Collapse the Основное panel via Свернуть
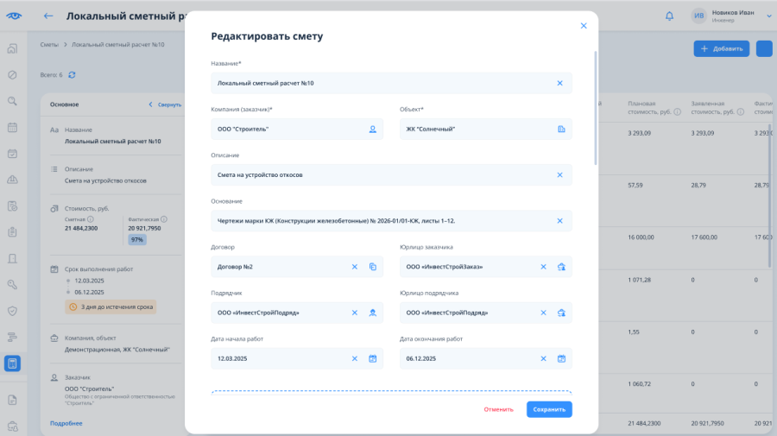Viewport: 777px width, 436px height. coord(166,104)
